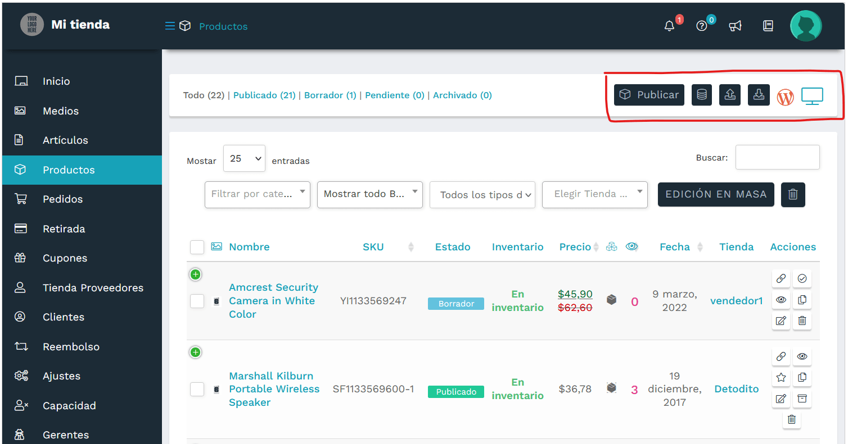Screen dimensions: 848x444
Task: Check the Amcrest Security Camera row checkbox
Action: coord(197,301)
